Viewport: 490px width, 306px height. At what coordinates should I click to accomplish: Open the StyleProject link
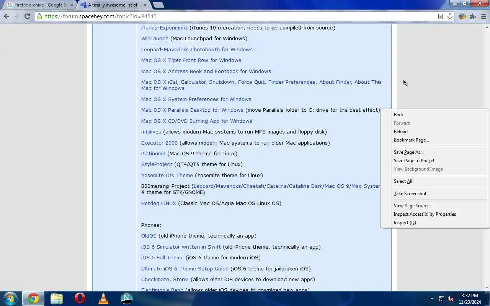pos(157,164)
